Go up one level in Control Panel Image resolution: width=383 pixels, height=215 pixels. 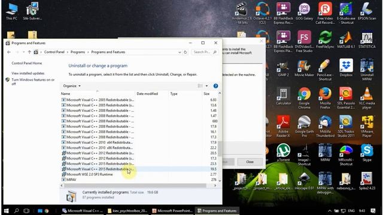tap(29, 52)
